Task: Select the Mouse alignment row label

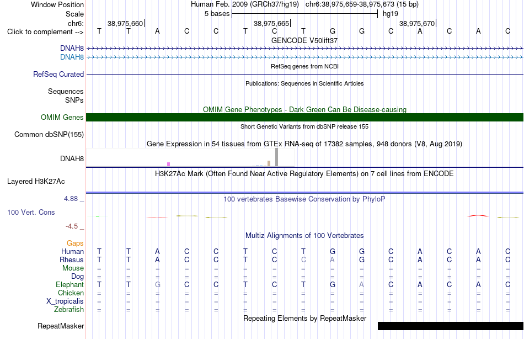Action: (x=73, y=268)
